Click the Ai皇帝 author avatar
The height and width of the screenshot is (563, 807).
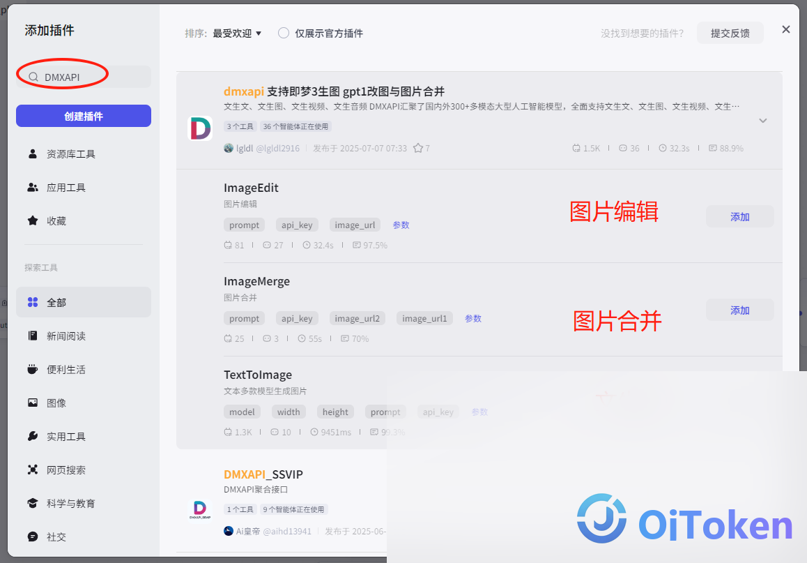pos(229,531)
